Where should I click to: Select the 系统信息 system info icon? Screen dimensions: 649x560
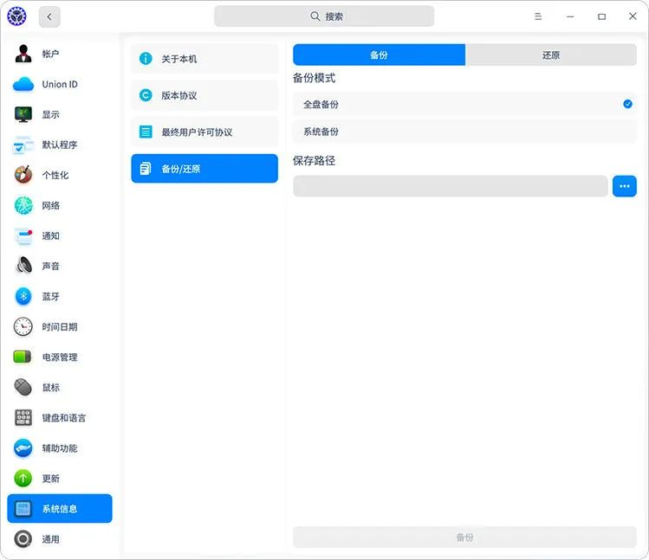point(23,509)
